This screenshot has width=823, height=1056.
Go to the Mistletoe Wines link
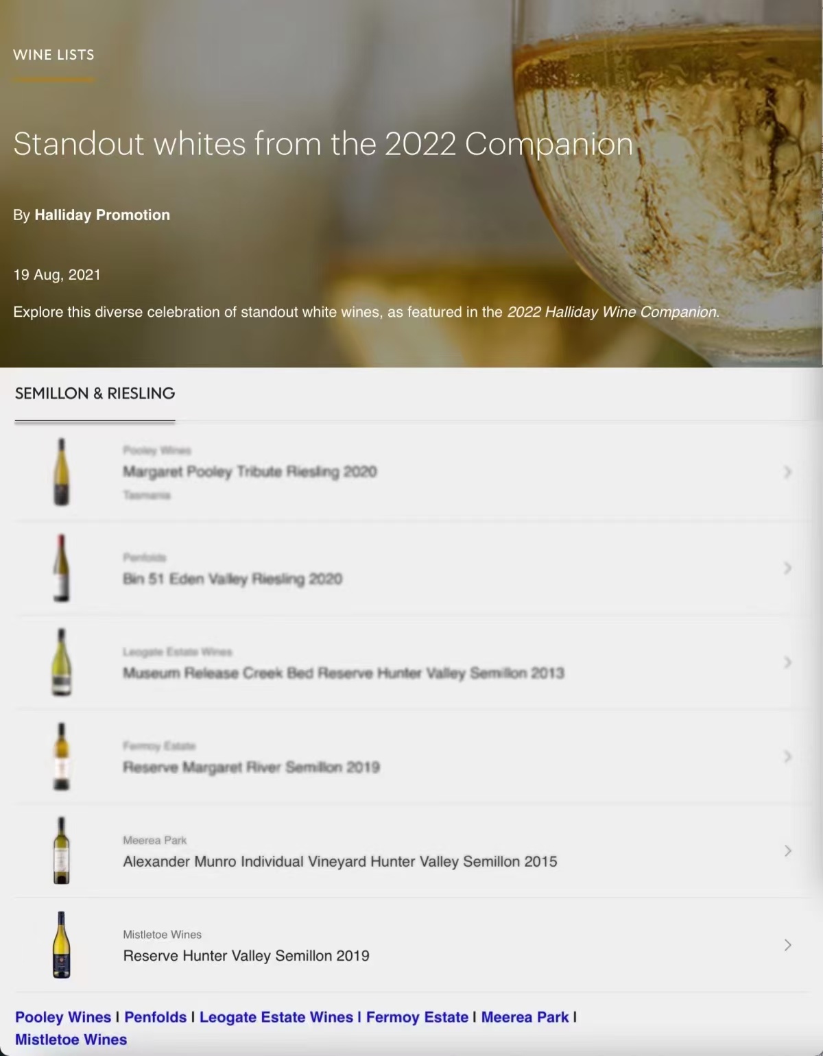[71, 1040]
